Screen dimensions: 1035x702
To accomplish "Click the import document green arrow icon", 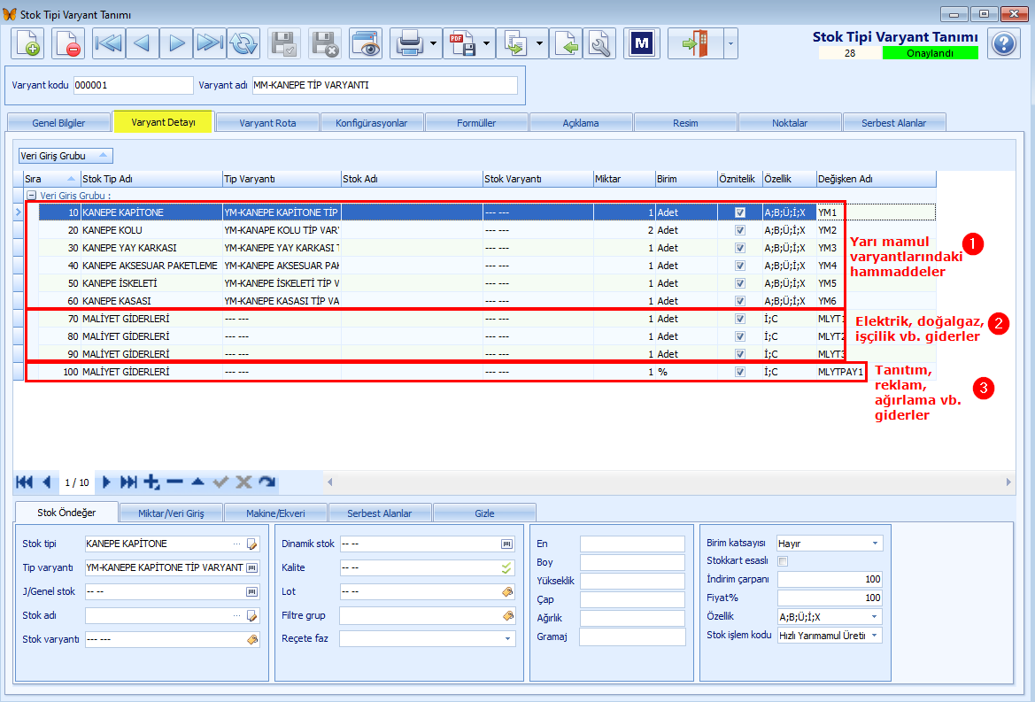I will pyautogui.click(x=567, y=43).
